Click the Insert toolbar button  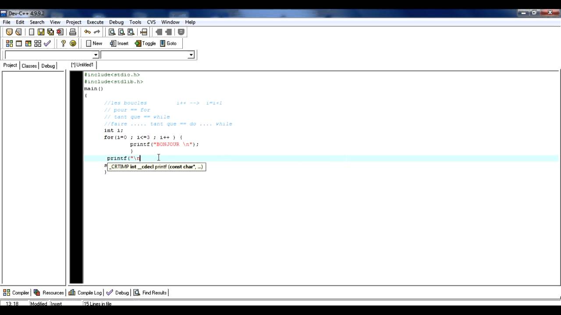tap(119, 43)
